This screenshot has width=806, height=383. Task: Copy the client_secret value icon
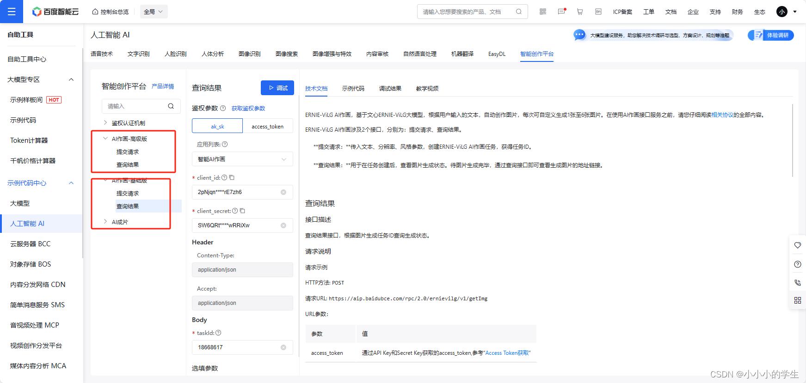242,211
